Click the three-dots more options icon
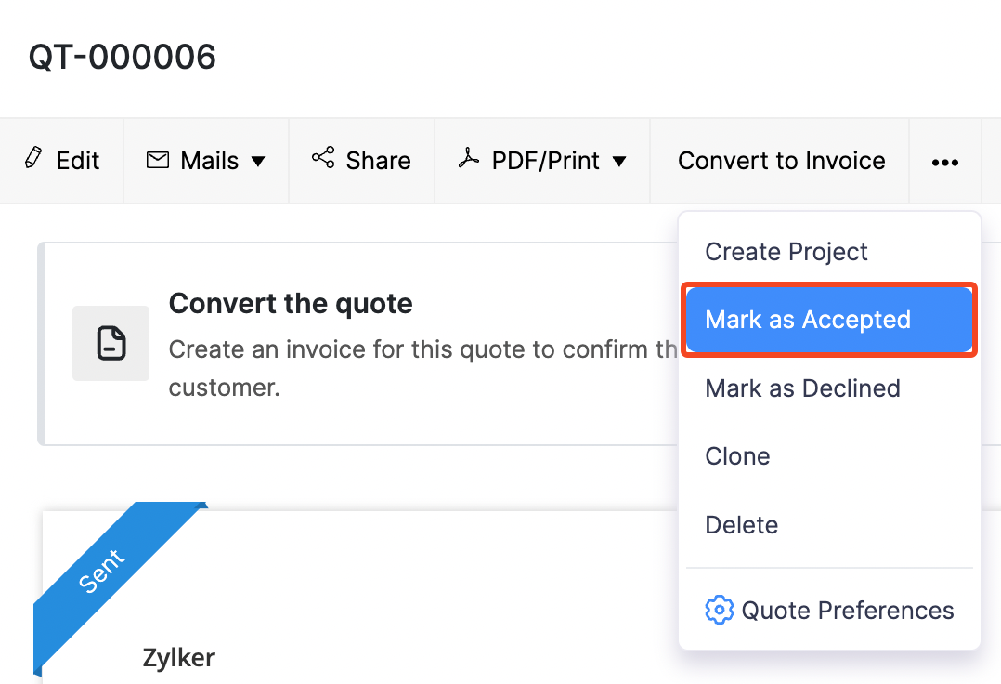Image resolution: width=1001 pixels, height=684 pixels. click(x=944, y=162)
